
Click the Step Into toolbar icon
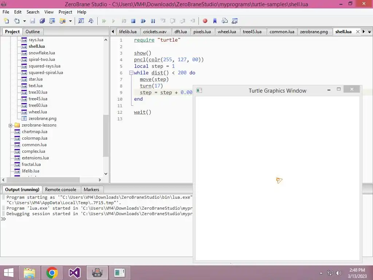pyautogui.click(x=163, y=21)
